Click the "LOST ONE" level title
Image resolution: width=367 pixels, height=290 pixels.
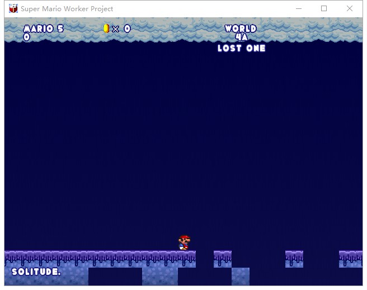pyautogui.click(x=241, y=48)
